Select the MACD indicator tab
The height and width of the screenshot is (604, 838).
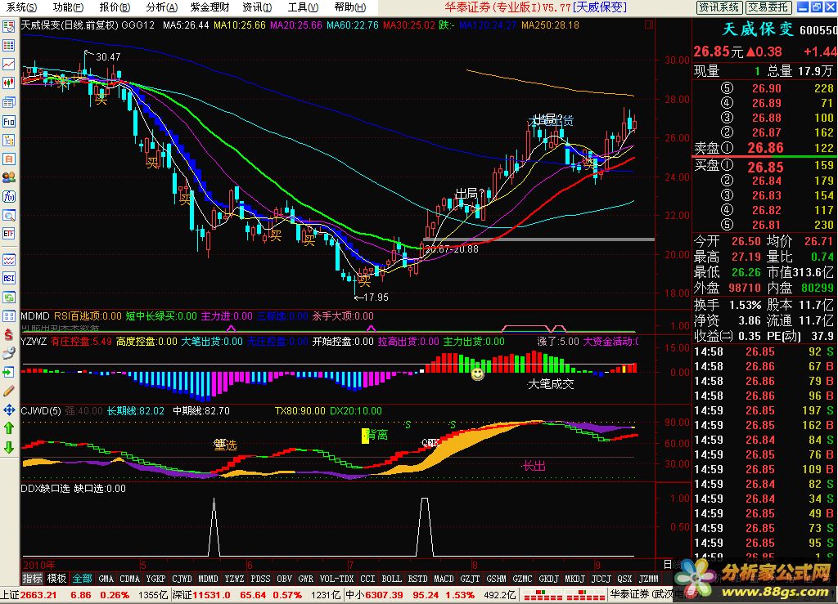pos(444,579)
